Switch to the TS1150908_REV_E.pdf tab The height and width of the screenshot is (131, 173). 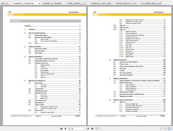pos(151,3)
